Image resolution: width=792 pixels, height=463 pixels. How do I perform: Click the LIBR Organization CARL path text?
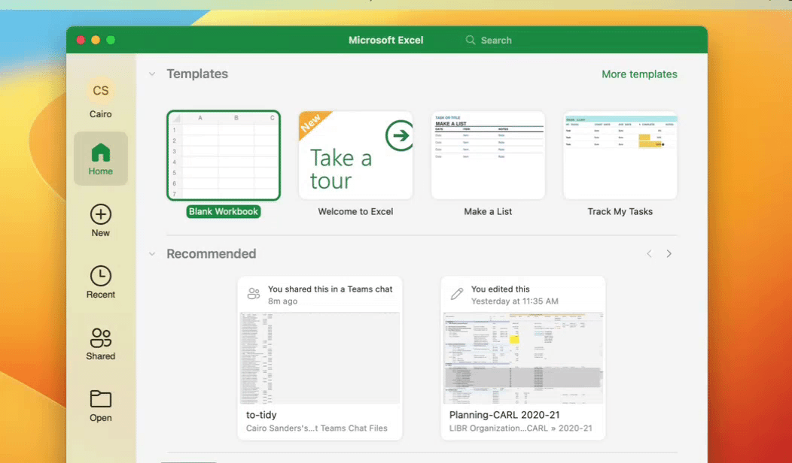[x=521, y=428]
